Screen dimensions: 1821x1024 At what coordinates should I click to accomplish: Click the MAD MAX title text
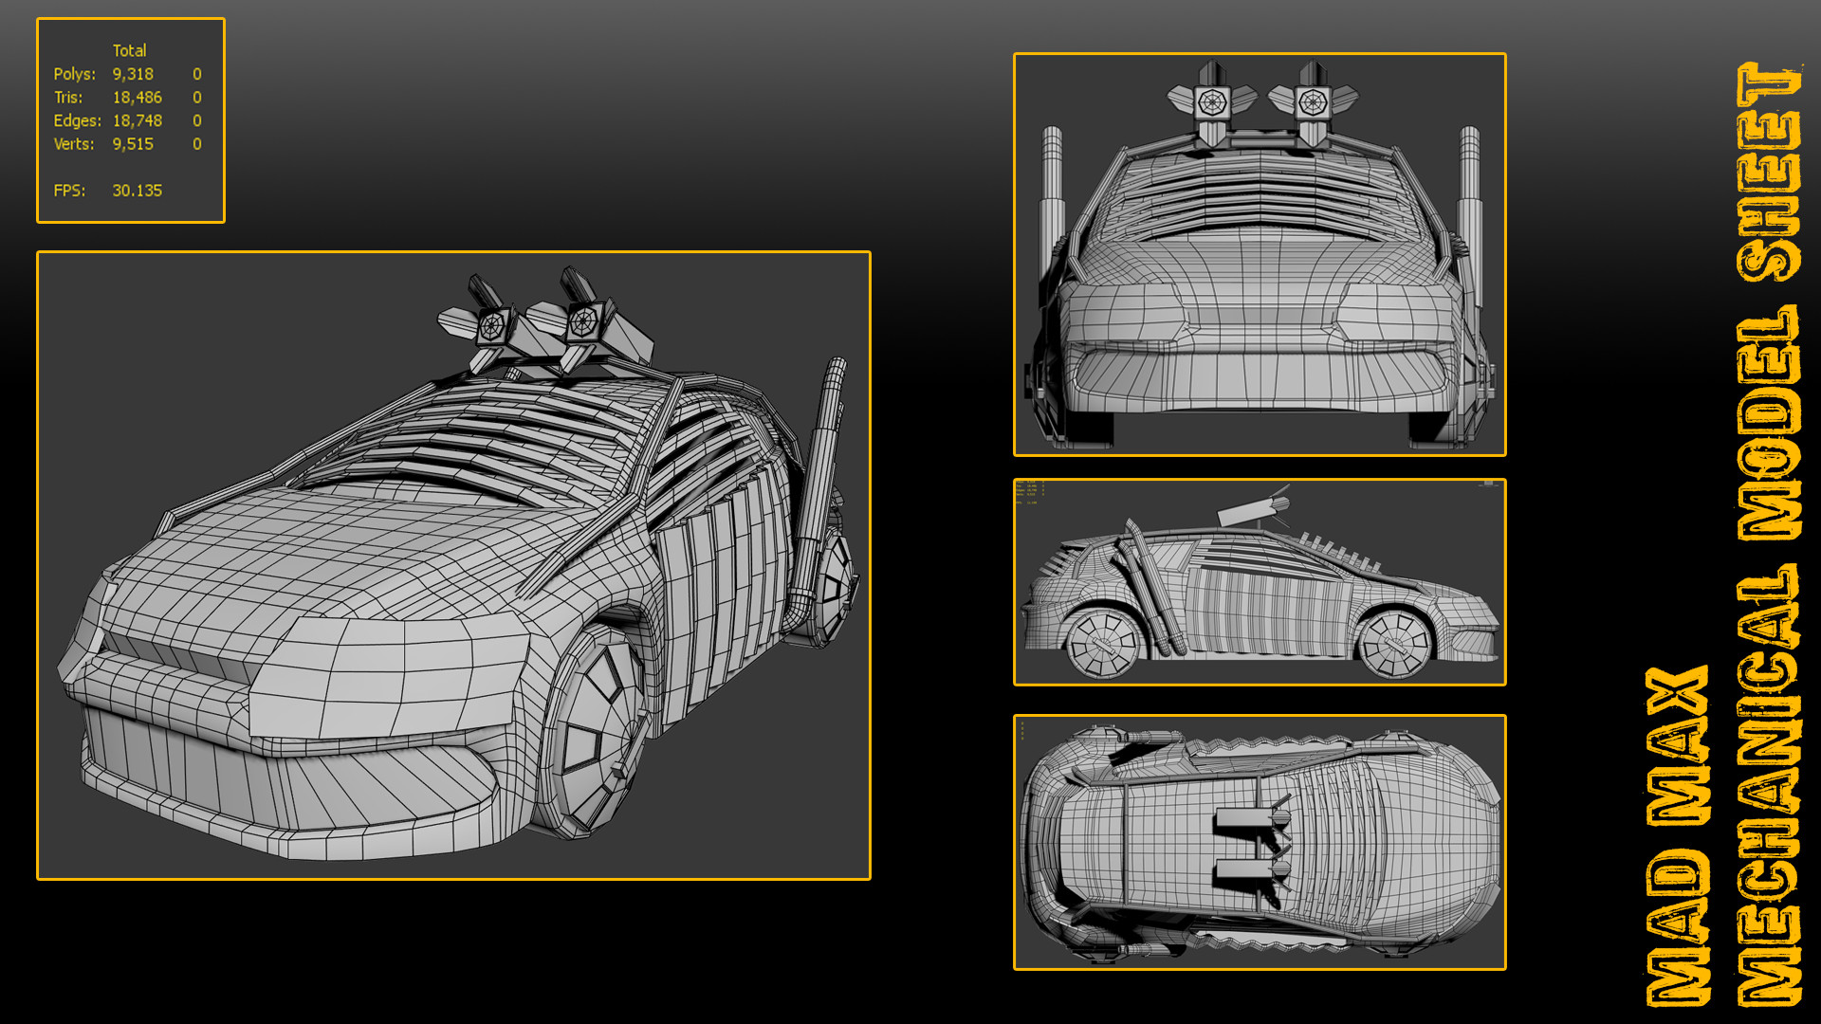[x=1678, y=835]
